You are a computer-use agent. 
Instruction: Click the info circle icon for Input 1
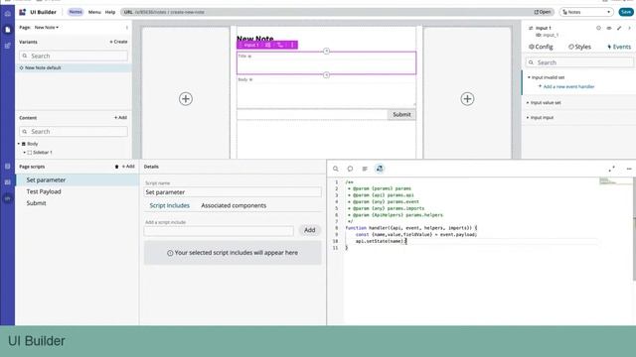click(598, 28)
